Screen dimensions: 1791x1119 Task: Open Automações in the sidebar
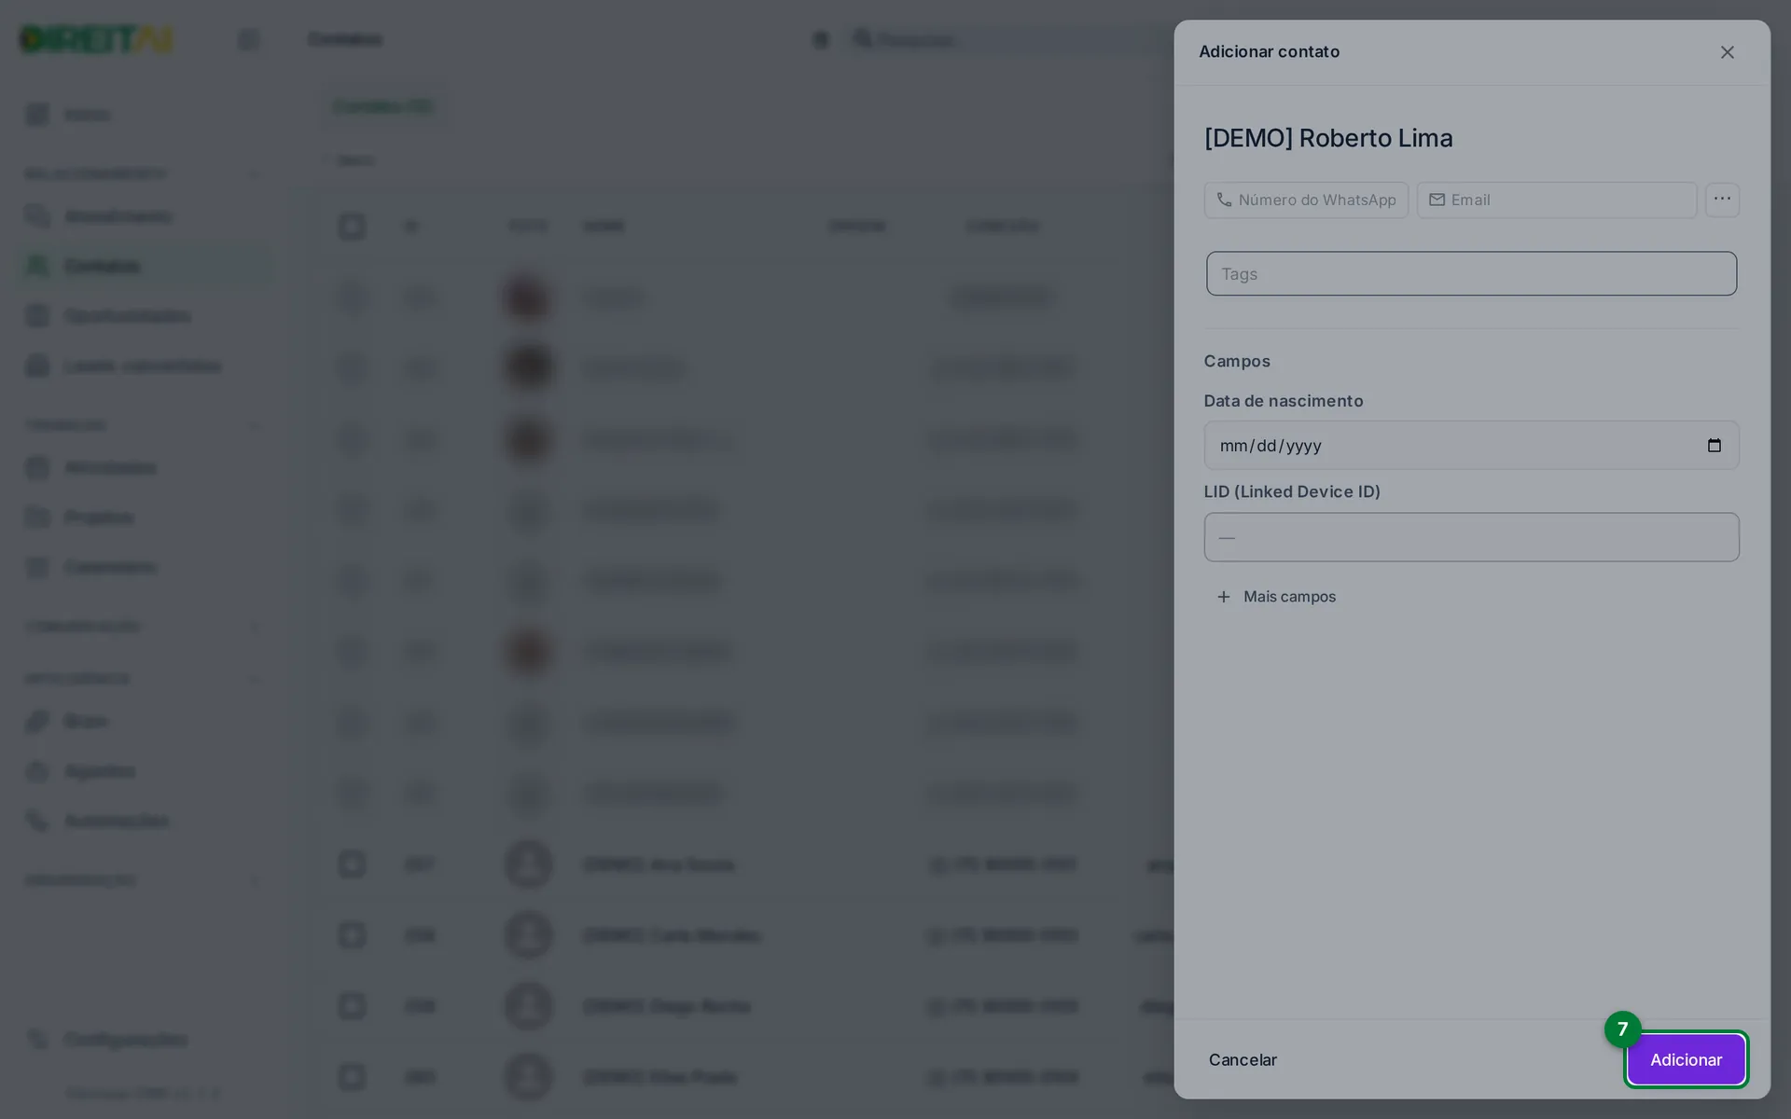pyautogui.click(x=116, y=822)
